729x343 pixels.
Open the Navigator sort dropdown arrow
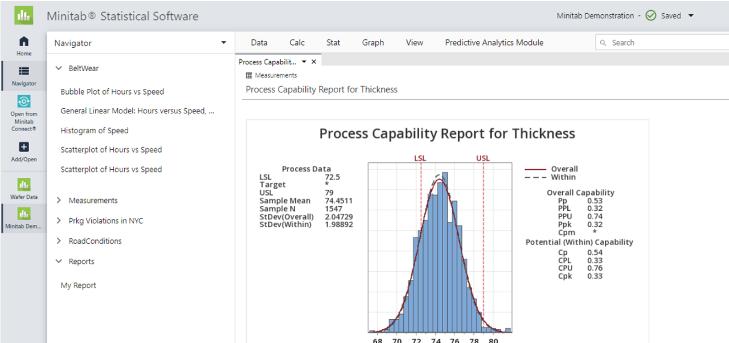pyautogui.click(x=223, y=43)
